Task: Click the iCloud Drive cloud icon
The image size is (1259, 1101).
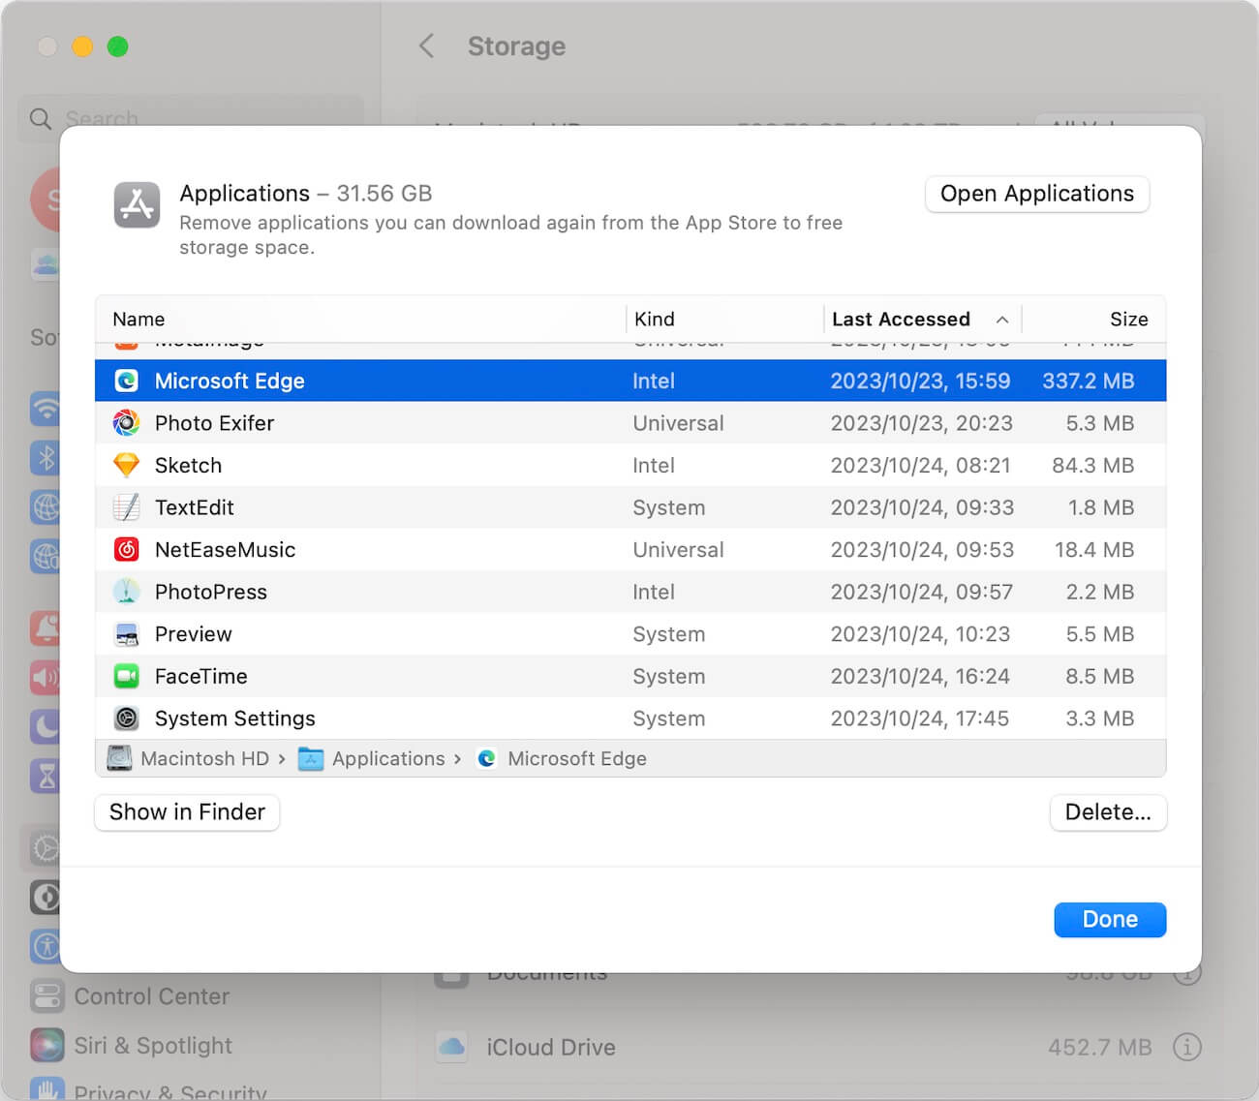Action: coord(451,1047)
